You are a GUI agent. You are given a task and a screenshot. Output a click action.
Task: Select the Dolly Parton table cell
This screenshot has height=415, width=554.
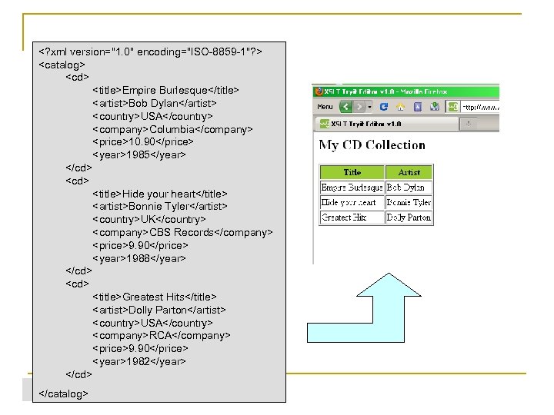pyautogui.click(x=409, y=217)
